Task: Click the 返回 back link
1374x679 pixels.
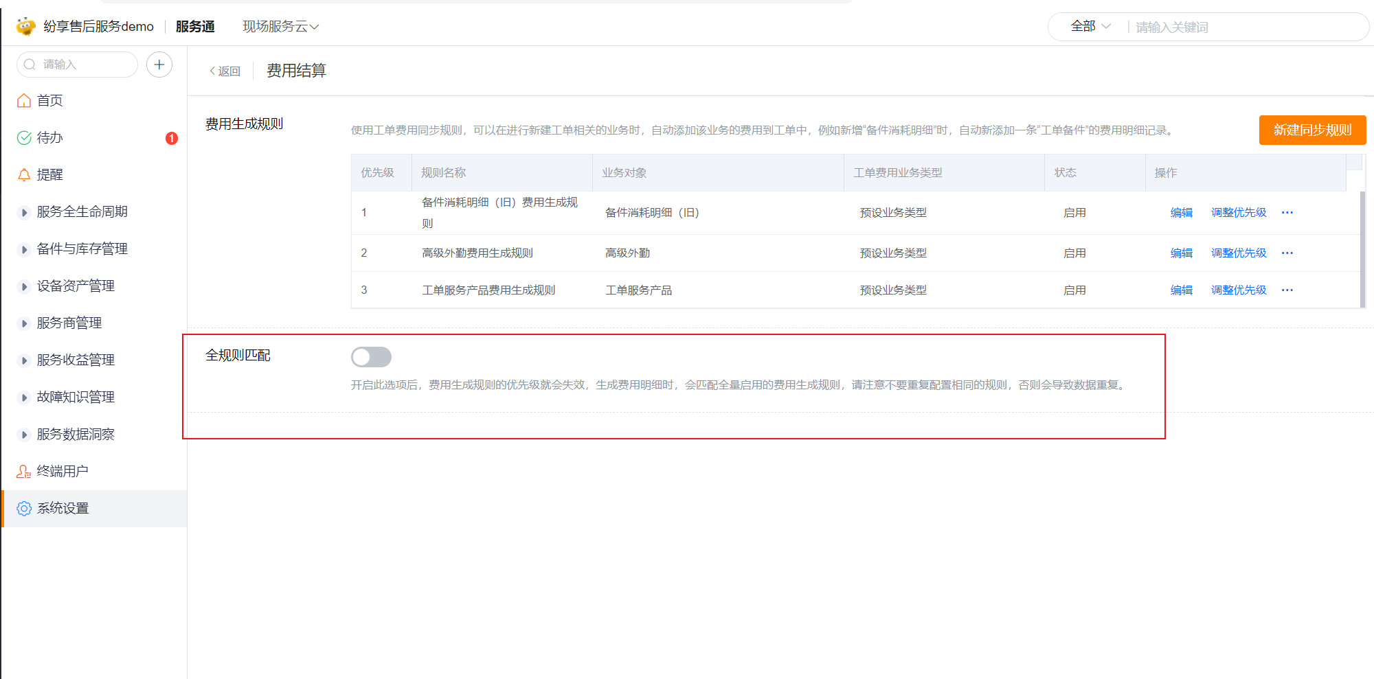Action: coord(225,71)
